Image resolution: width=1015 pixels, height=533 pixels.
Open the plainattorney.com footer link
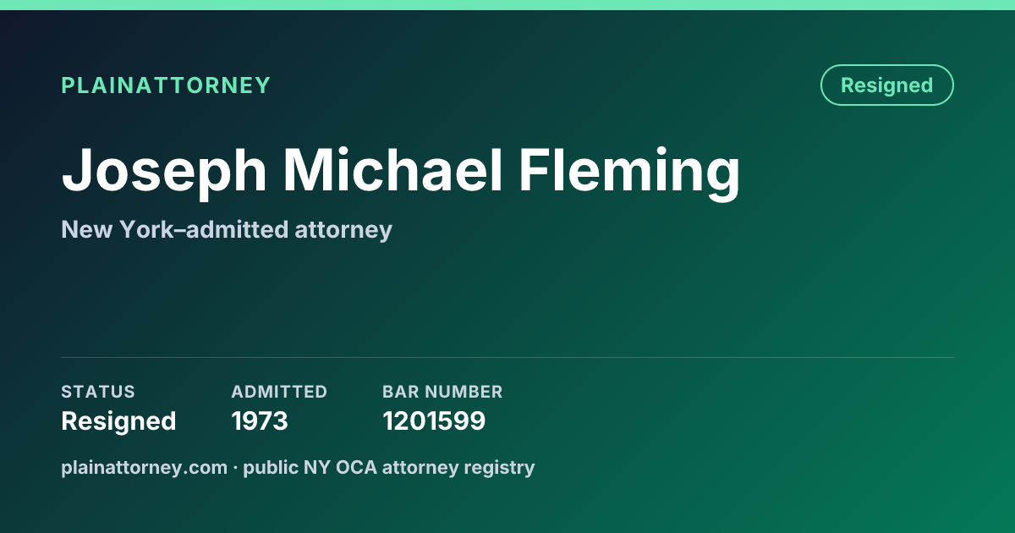click(x=144, y=467)
